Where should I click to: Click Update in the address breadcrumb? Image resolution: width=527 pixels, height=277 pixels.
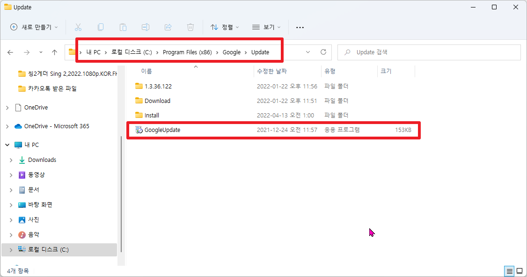tap(260, 52)
